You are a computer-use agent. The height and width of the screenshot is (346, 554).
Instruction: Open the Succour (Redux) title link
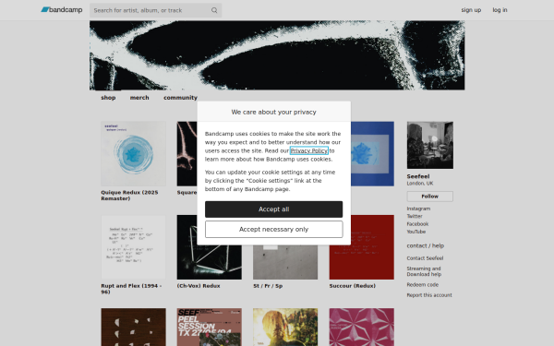[x=353, y=286]
